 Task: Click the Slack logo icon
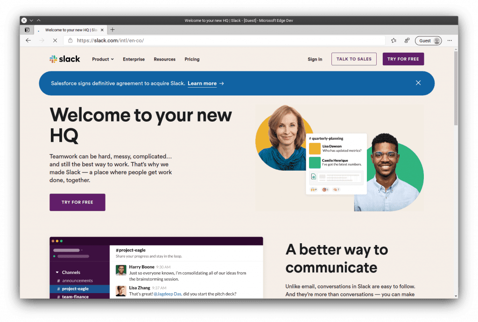point(53,59)
